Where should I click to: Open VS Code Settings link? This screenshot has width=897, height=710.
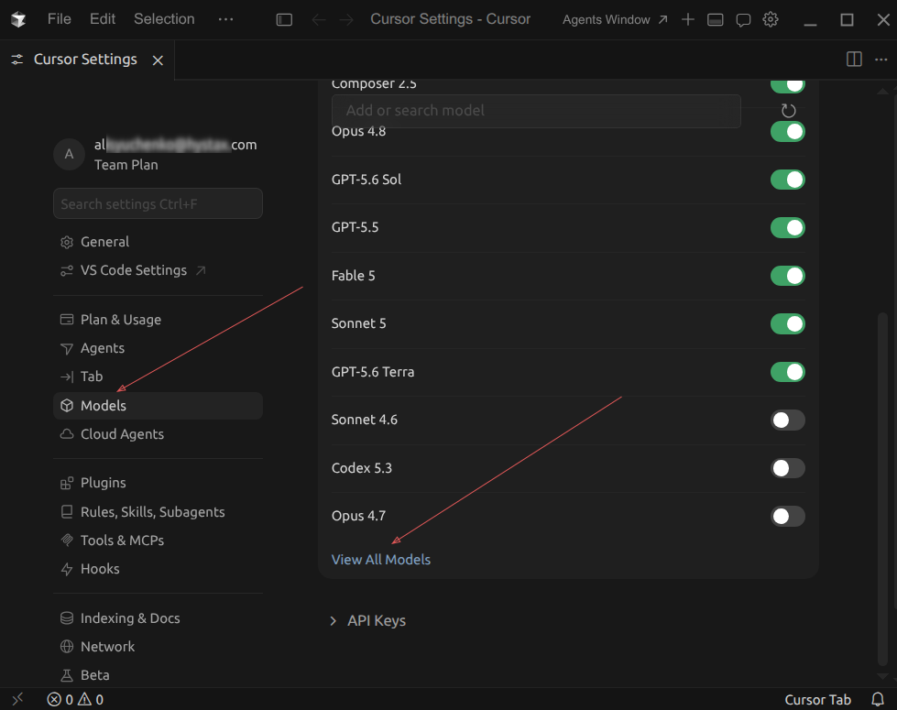[x=158, y=270]
